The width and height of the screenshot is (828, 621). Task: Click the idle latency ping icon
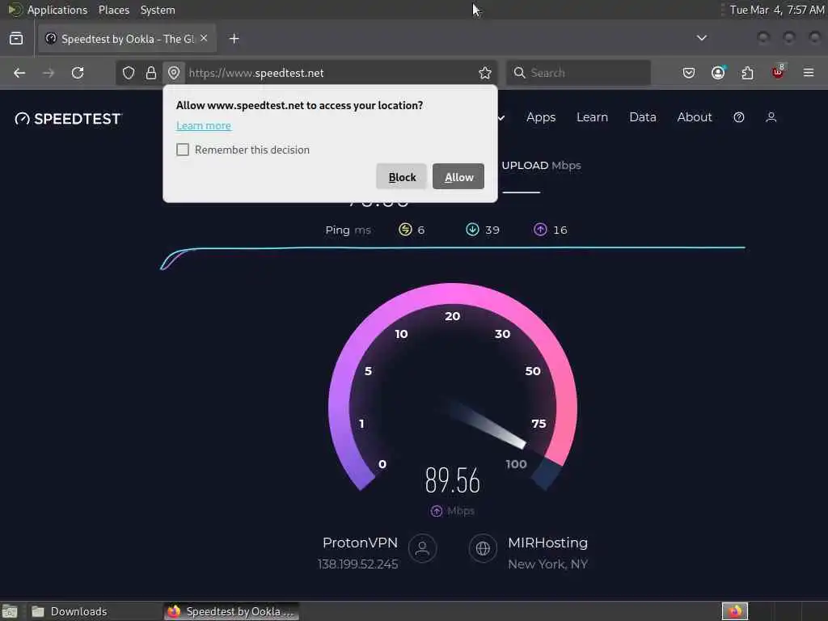pos(405,229)
